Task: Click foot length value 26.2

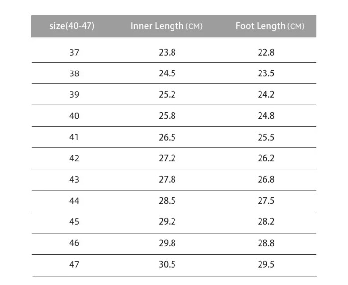Action: [x=266, y=158]
